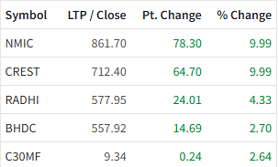
Task: Click RADHI point change 24.01
Action: pyautogui.click(x=187, y=100)
